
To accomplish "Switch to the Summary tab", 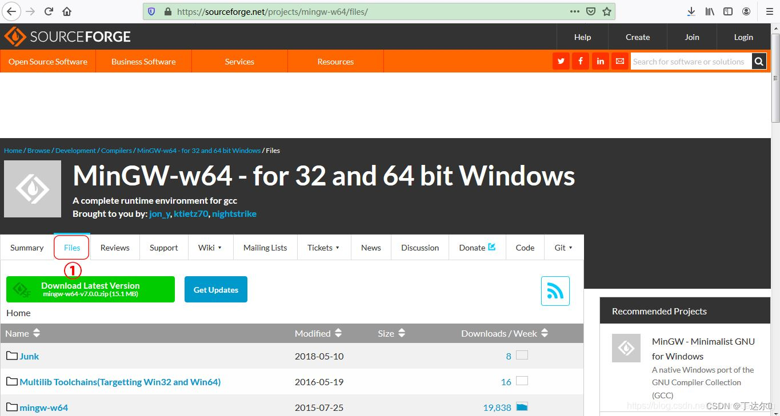I will tap(26, 248).
